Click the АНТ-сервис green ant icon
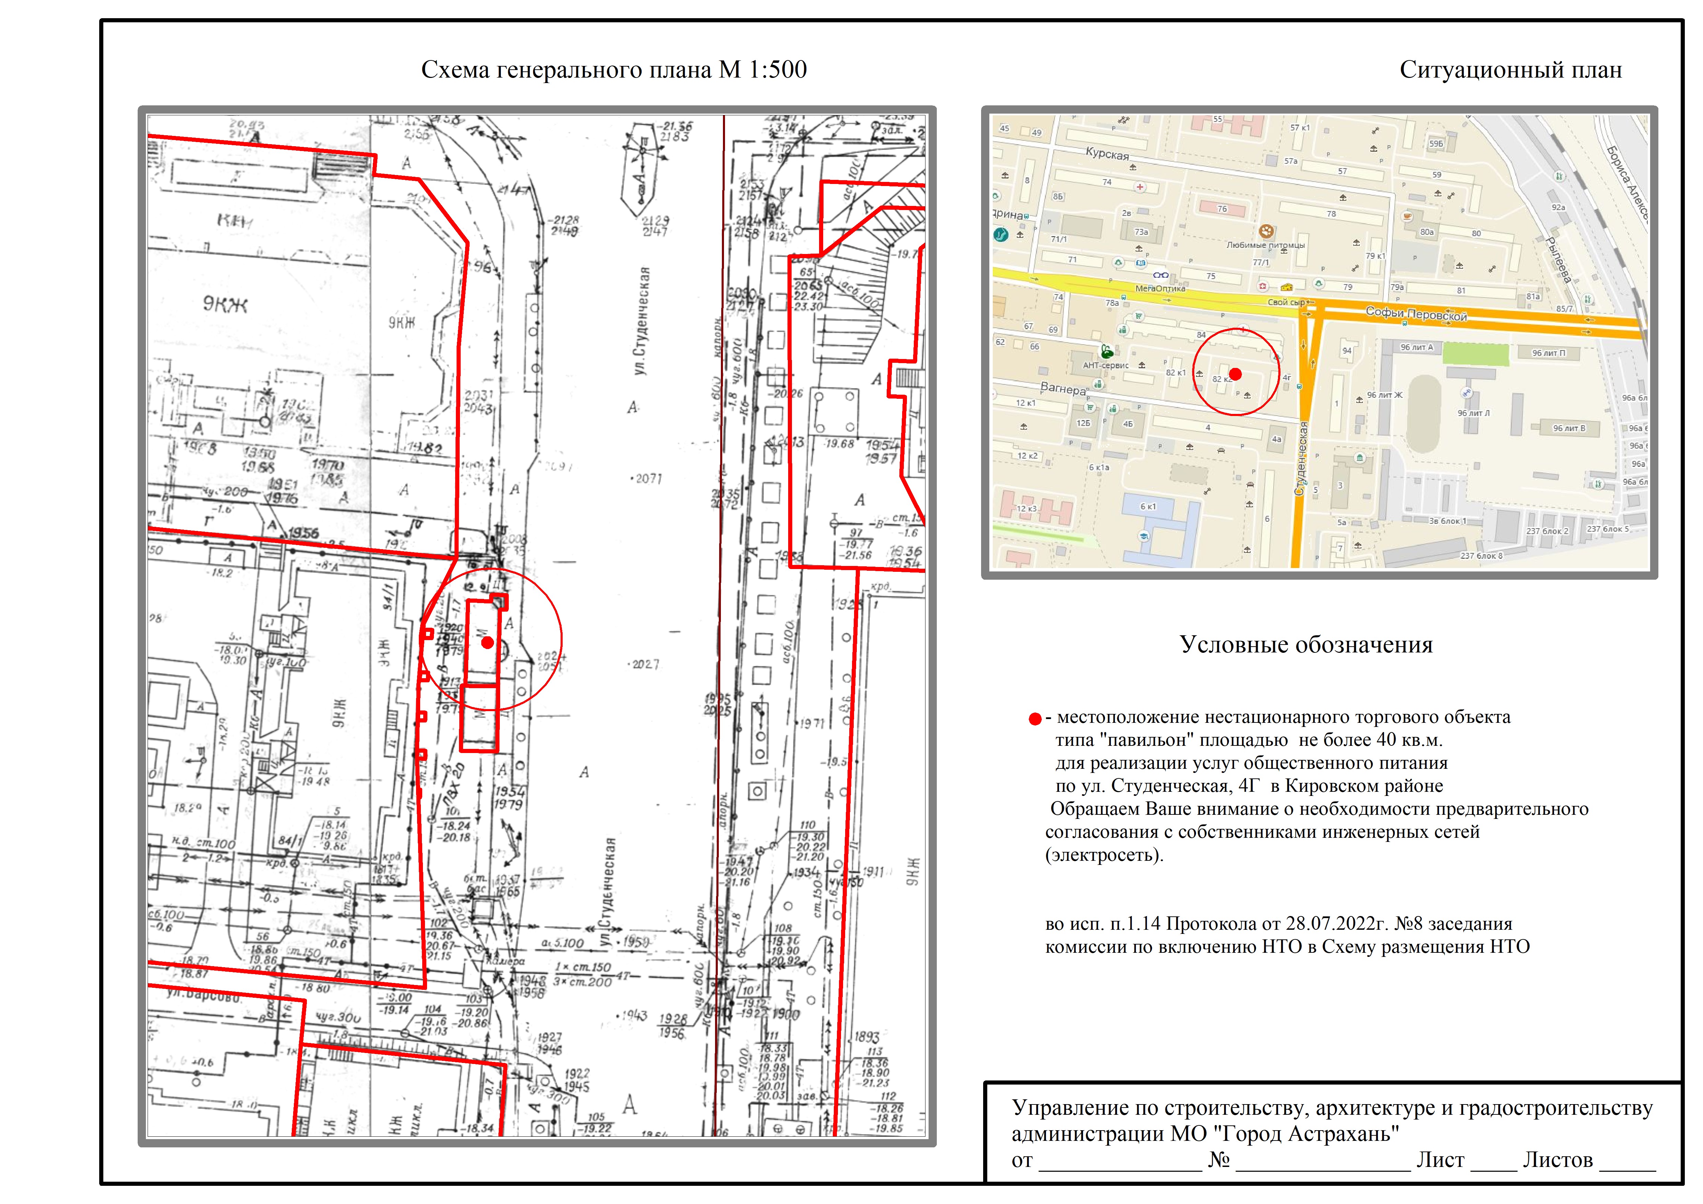1703x1204 pixels. [x=1107, y=351]
